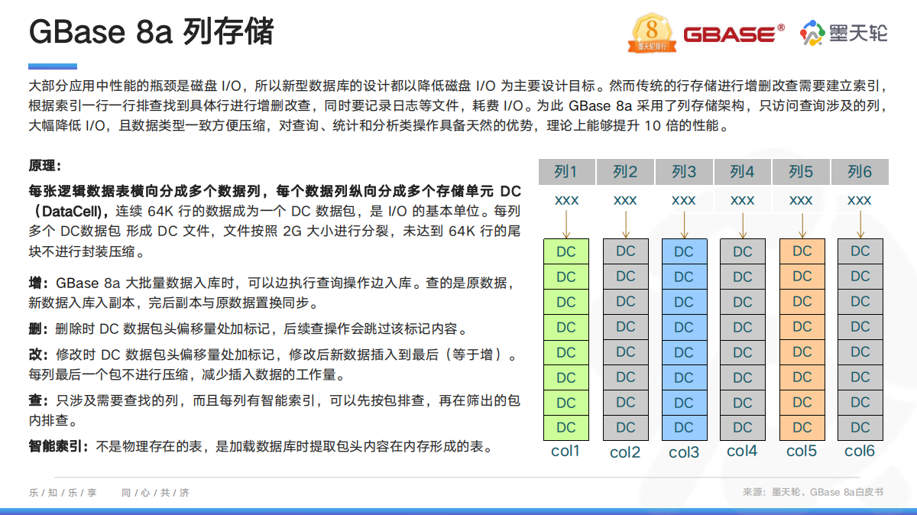Click the topmost orange DC cell of col5
The height and width of the screenshot is (515, 917).
pos(802,251)
